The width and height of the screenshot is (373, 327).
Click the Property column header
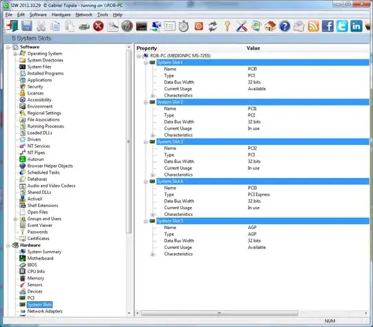click(146, 48)
